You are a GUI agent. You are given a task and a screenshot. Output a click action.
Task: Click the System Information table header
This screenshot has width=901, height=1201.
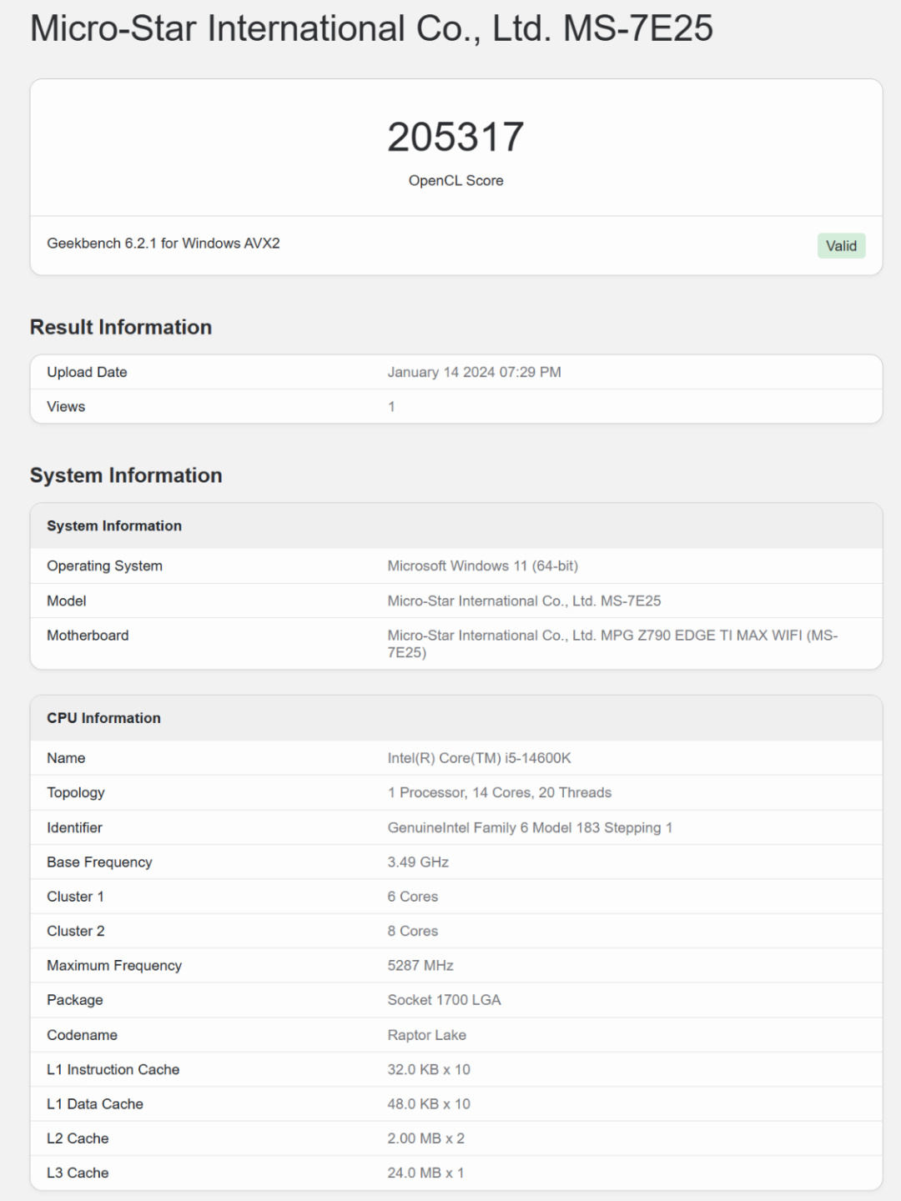[x=114, y=525]
